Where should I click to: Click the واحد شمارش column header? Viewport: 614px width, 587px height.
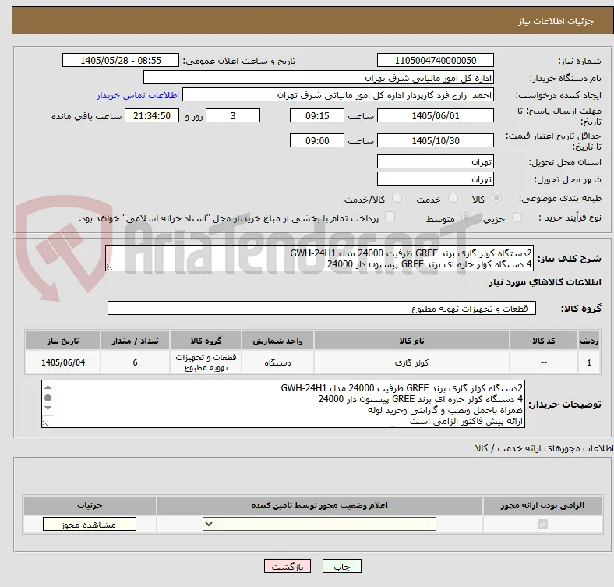[x=277, y=341]
